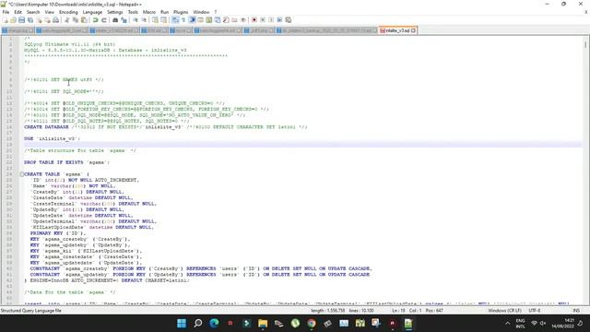Redo the edit with toolbar icon
Viewport: 590px width, 332px height.
(104, 19)
